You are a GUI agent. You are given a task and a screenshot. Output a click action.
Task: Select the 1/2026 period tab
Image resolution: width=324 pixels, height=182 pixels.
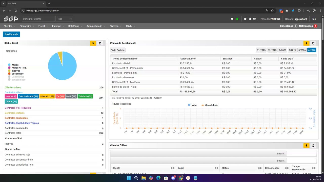[282, 50]
